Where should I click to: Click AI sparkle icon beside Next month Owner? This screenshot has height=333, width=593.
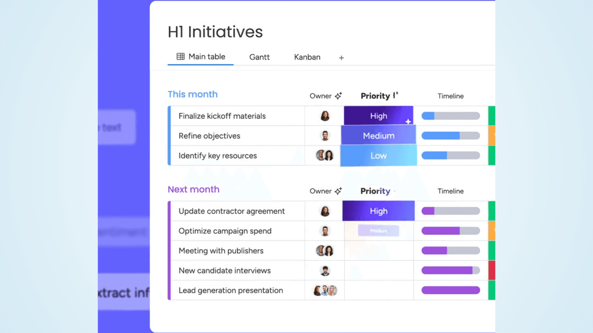(338, 191)
